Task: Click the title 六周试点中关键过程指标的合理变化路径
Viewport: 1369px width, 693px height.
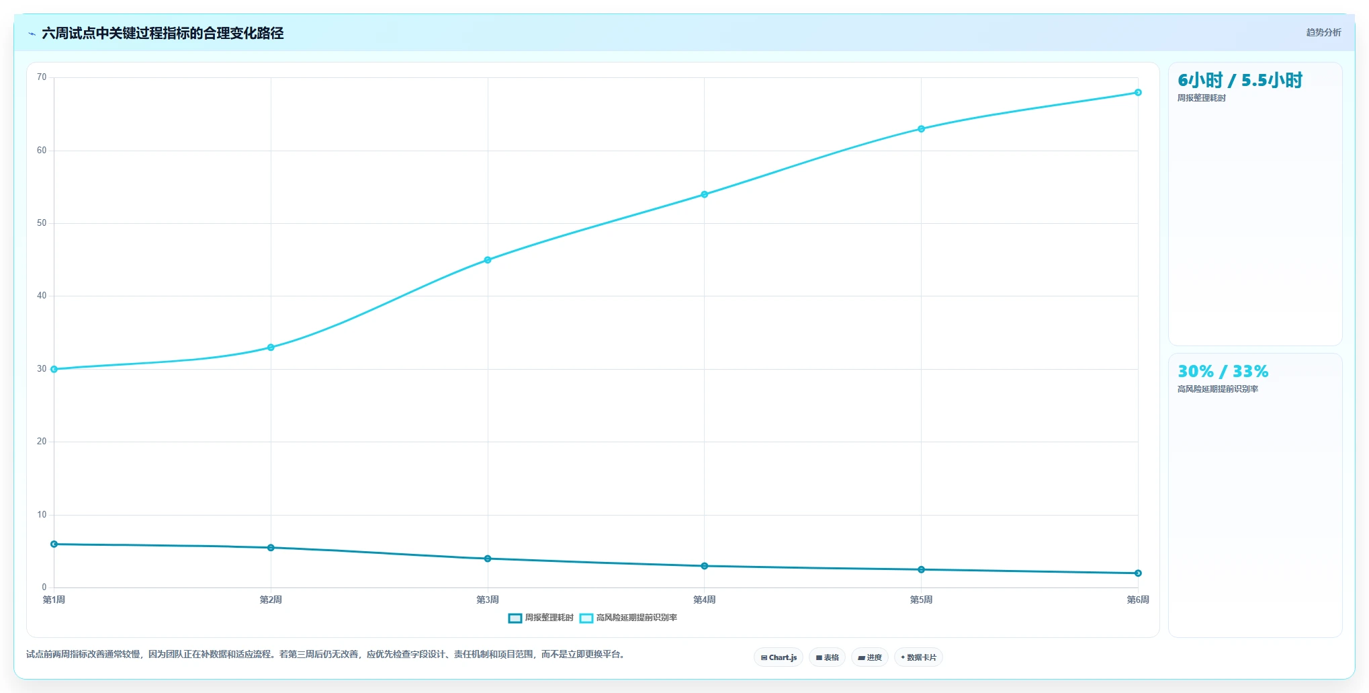Action: coord(163,34)
